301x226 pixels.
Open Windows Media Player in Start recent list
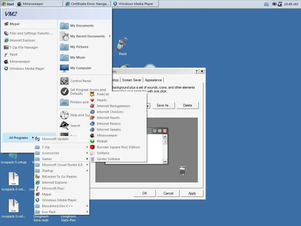click(x=30, y=69)
